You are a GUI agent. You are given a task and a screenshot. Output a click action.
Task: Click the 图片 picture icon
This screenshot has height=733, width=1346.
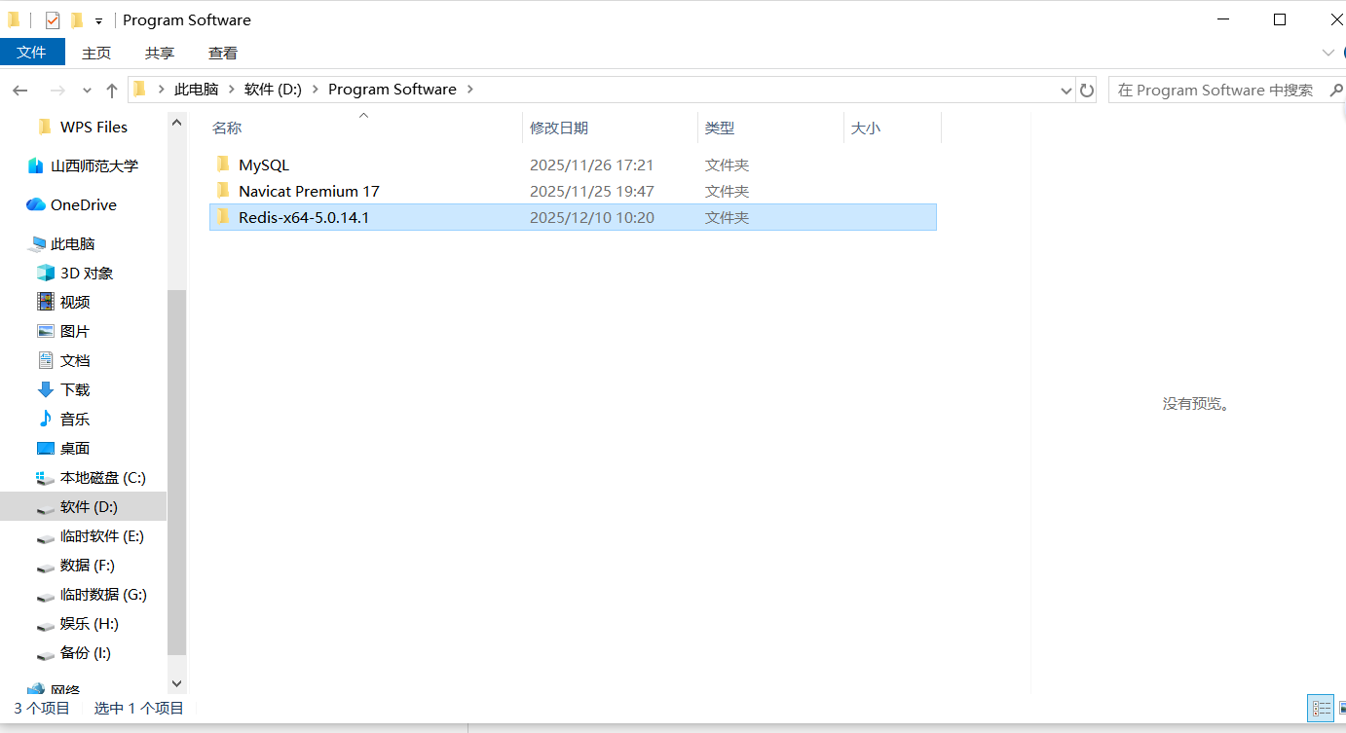(x=45, y=331)
